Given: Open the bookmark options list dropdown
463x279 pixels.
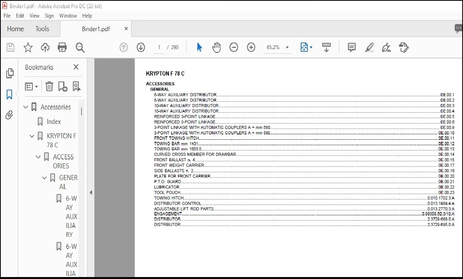Looking at the screenshot, I should click(31, 87).
